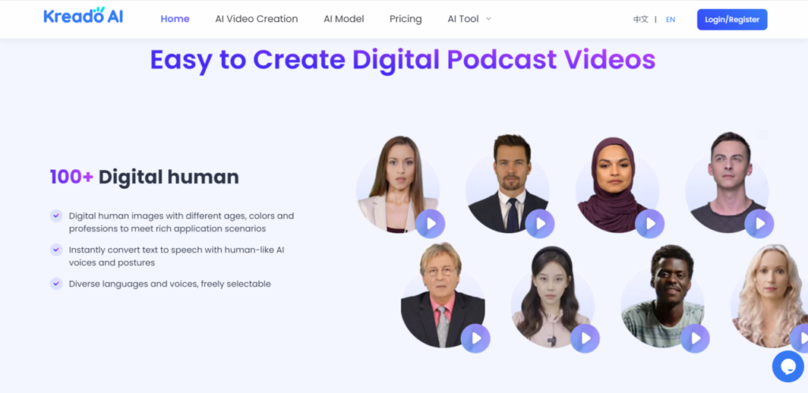
Task: Select the bearded man in suit avatar
Action: [507, 184]
